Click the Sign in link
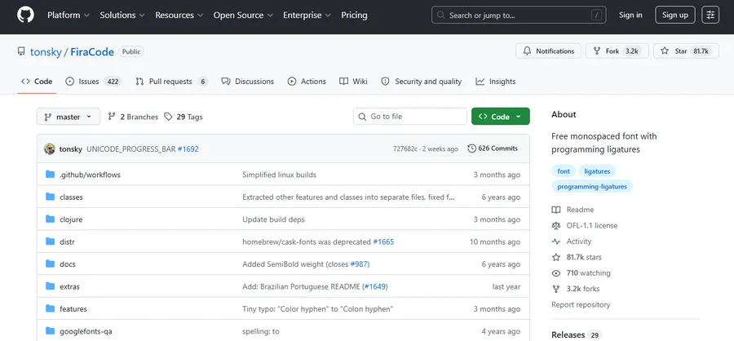The height and width of the screenshot is (341, 734). [x=630, y=15]
